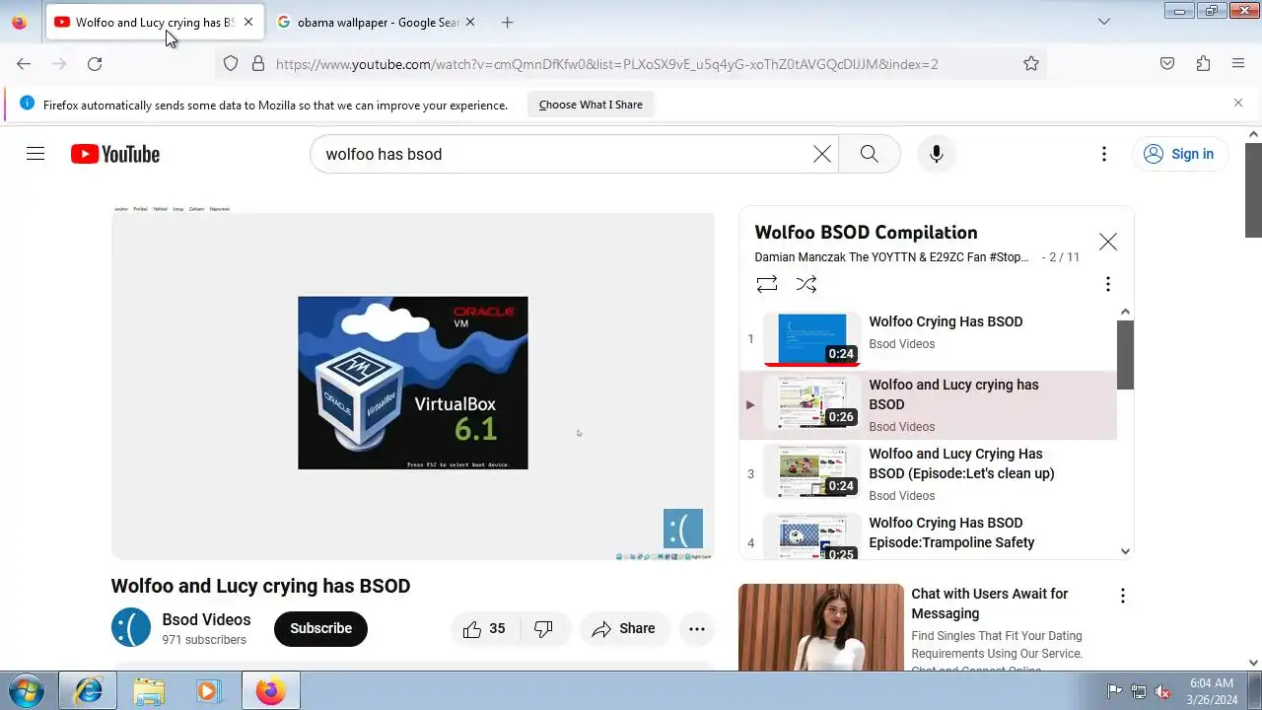
Task: Open tracking protection shield icon
Action: tap(231, 64)
